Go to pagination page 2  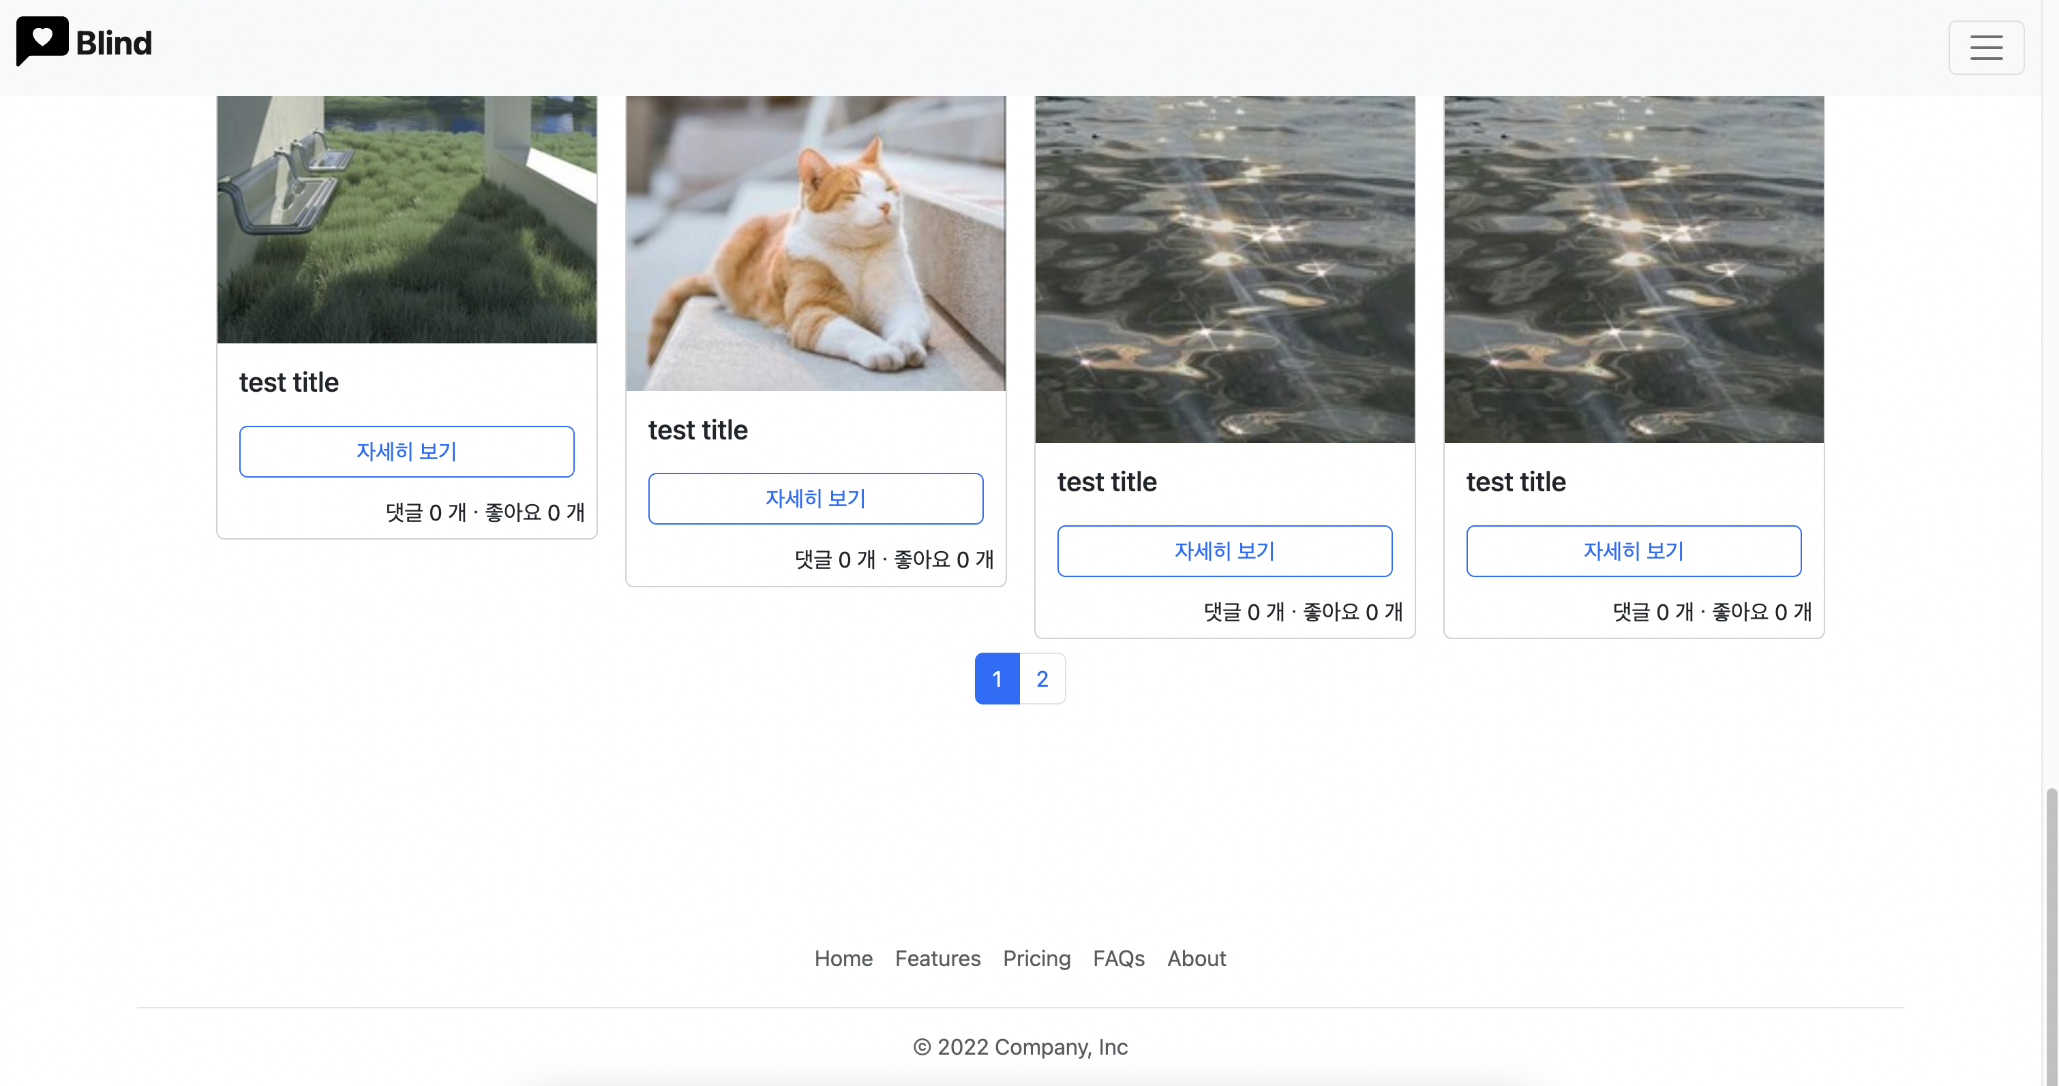point(1042,679)
